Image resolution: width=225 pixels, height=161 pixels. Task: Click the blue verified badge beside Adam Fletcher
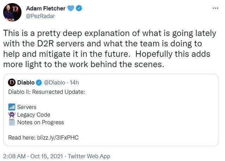(x=79, y=8)
